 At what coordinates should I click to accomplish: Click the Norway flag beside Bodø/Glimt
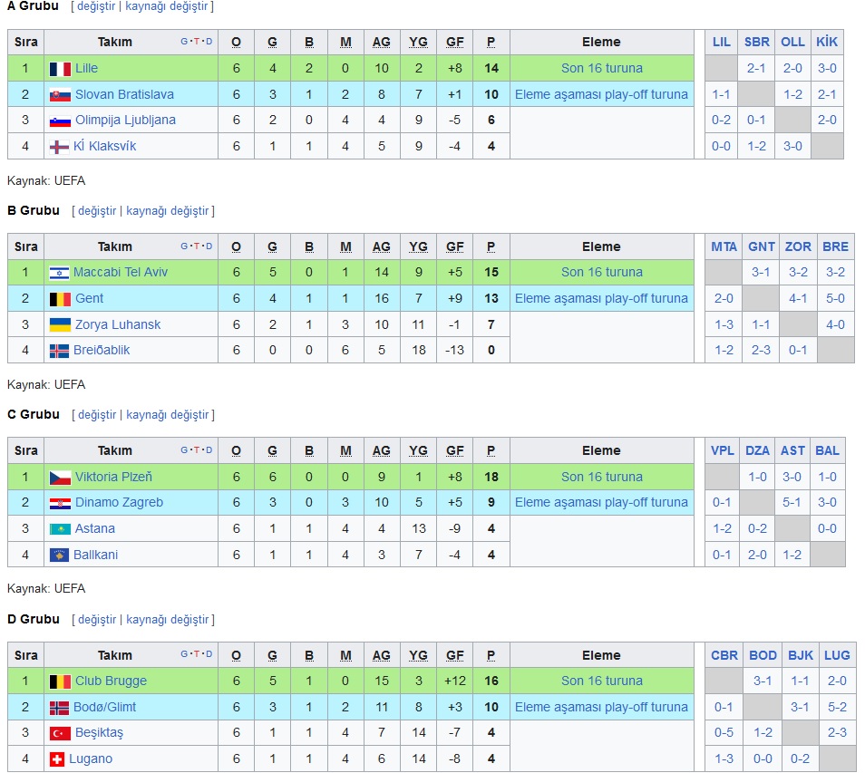point(59,708)
